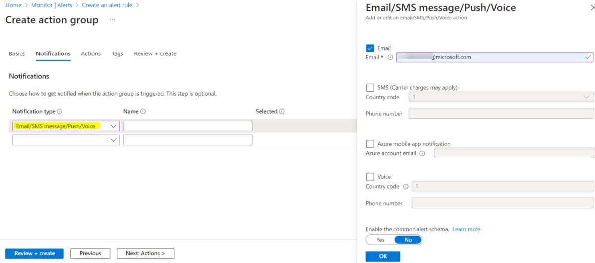595x263 pixels.
Task: Open the Learn more link
Action: [466, 229]
